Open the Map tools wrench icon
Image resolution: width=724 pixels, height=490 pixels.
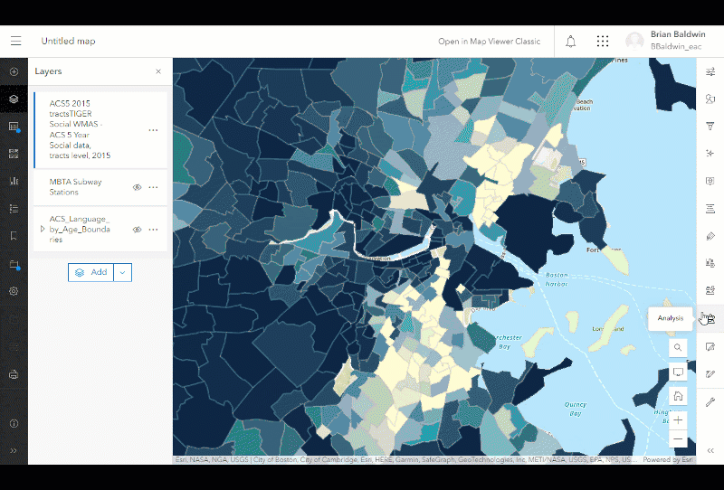click(x=710, y=402)
